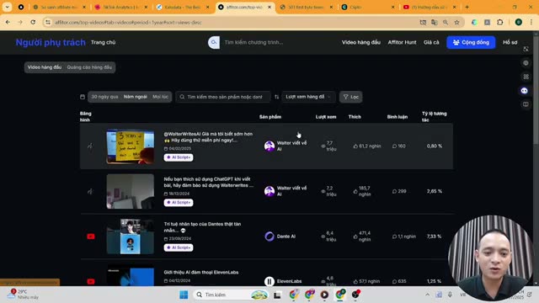This screenshot has height=303, width=539.
Task: Click the Walter avatar in the first row
Action: [x=269, y=146]
